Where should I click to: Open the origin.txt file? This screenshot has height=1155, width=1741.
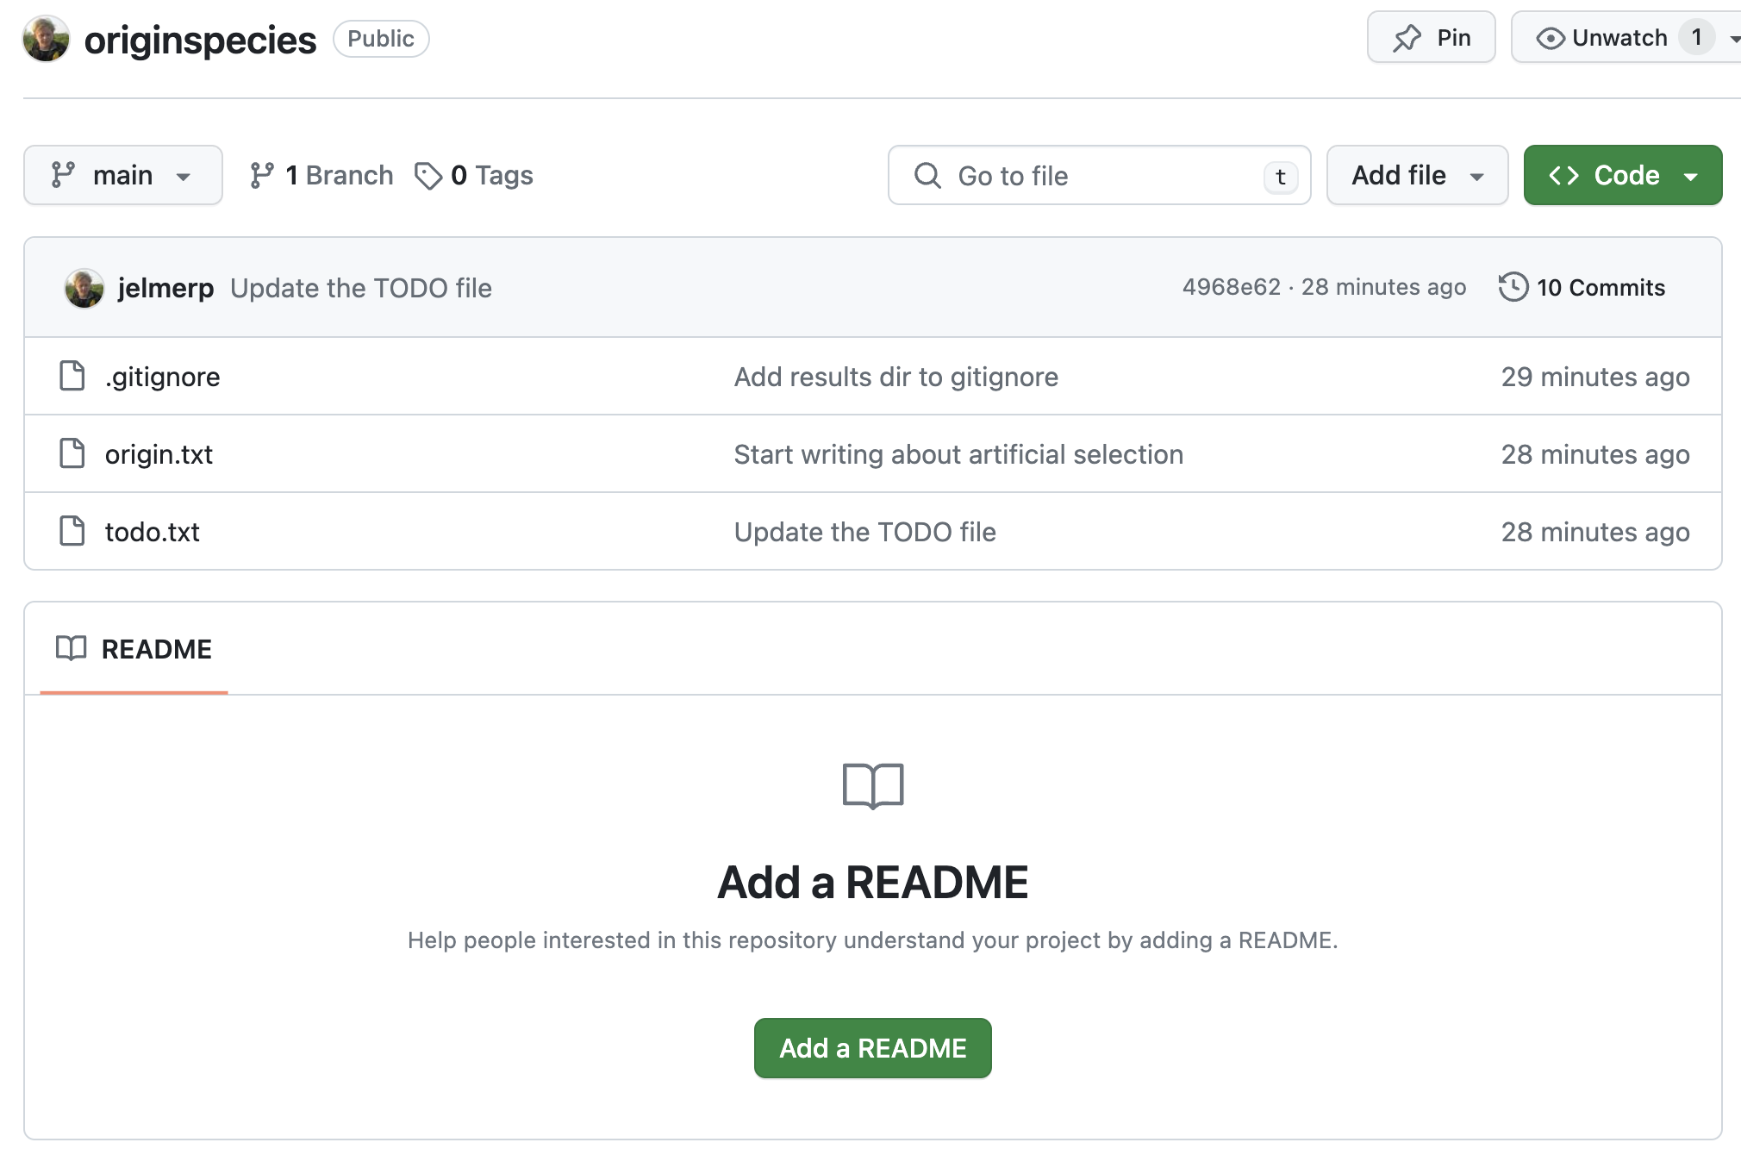tap(159, 454)
